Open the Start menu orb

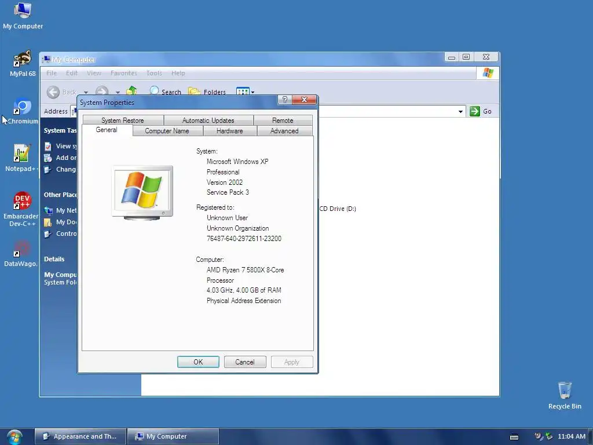[14, 437]
